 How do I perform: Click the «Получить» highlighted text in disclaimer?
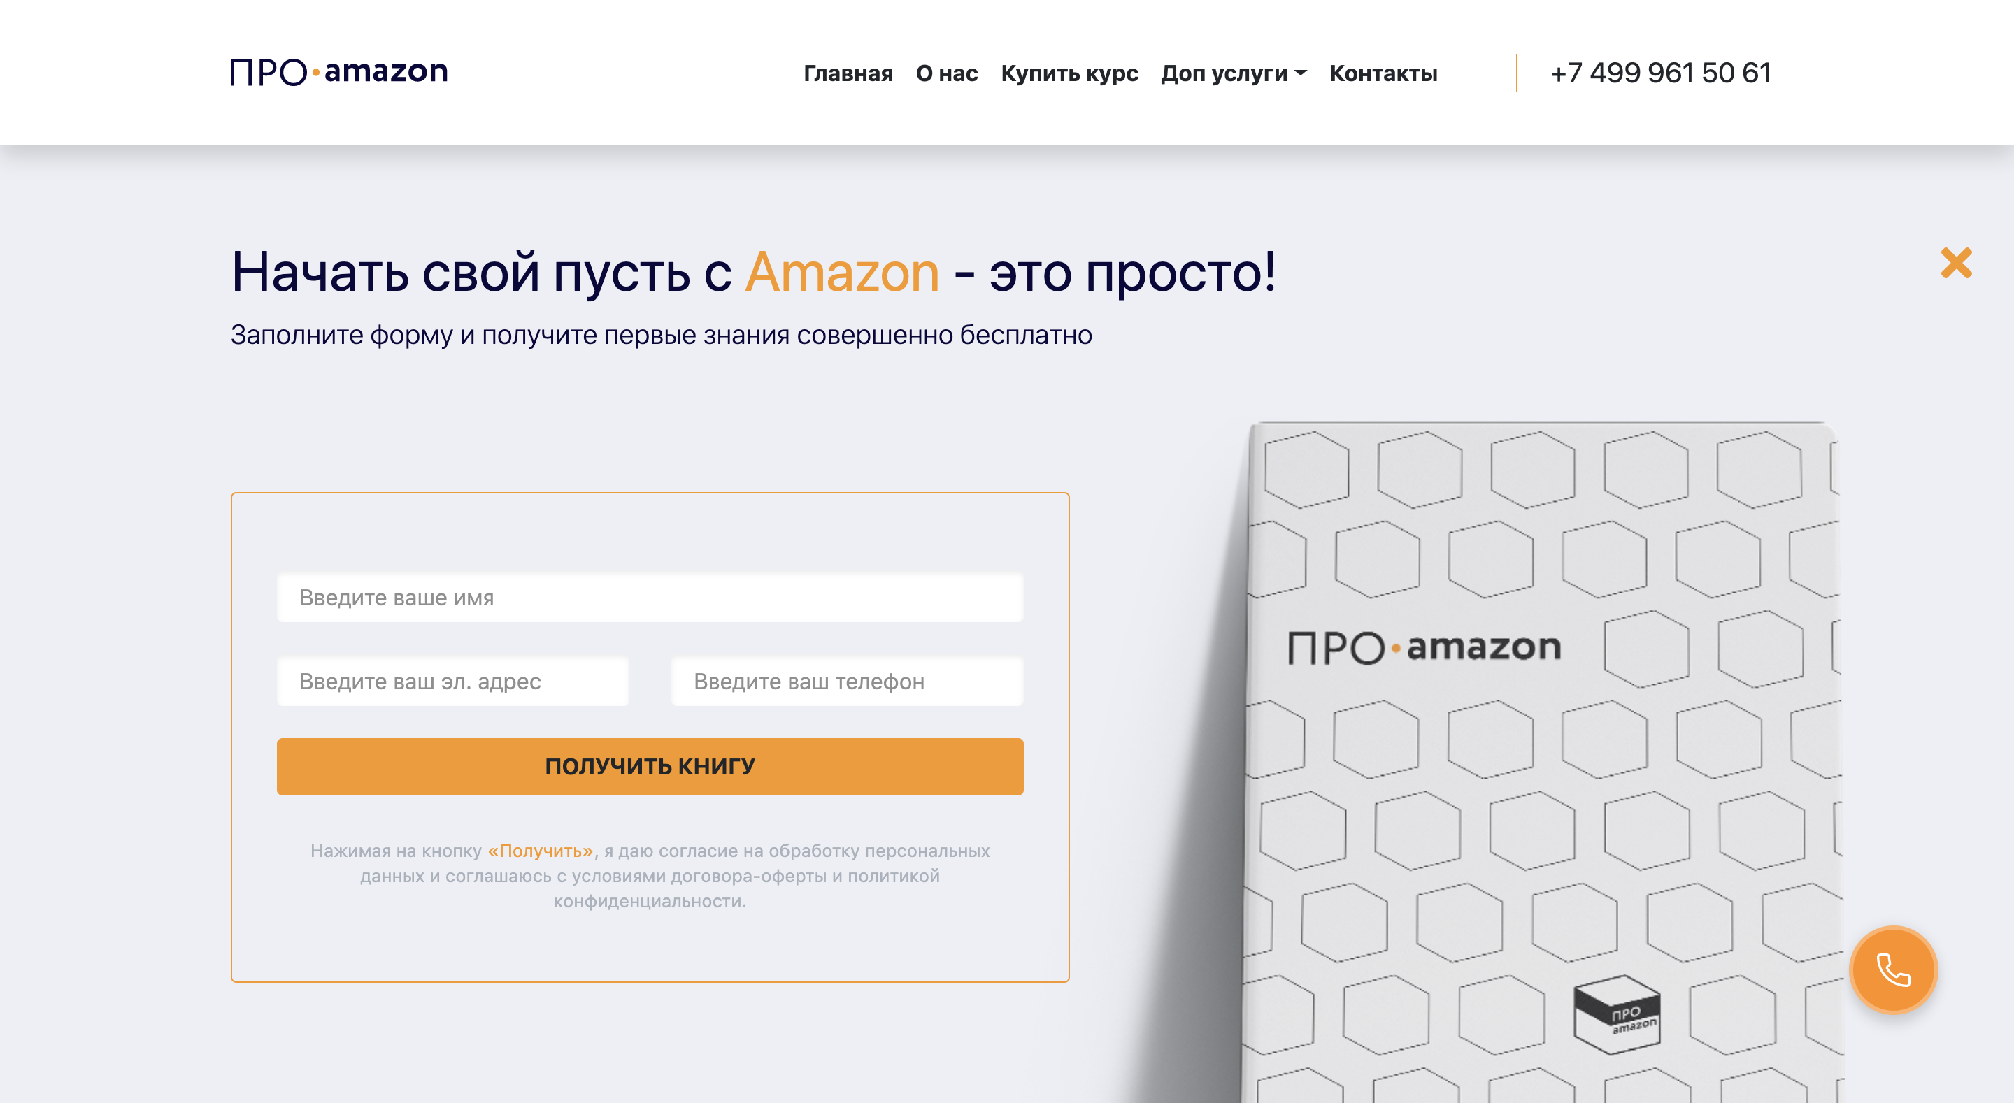pos(541,851)
